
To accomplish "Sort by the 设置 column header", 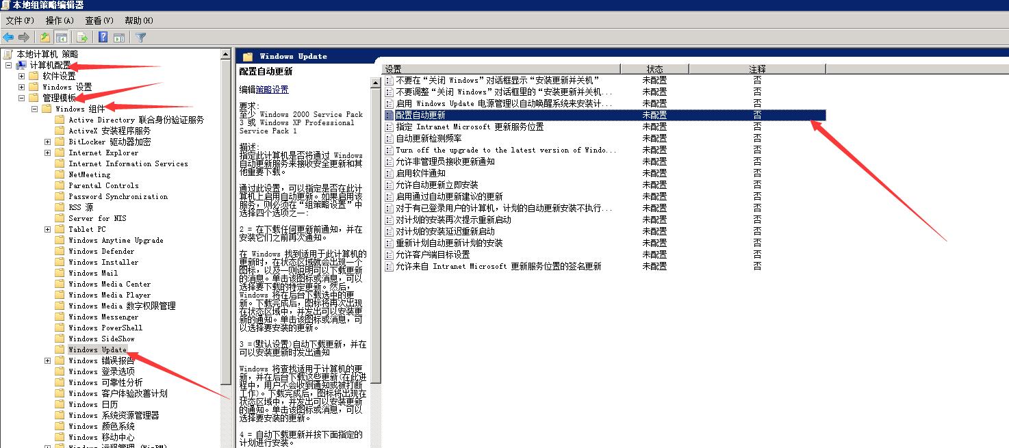I will tap(501, 69).
